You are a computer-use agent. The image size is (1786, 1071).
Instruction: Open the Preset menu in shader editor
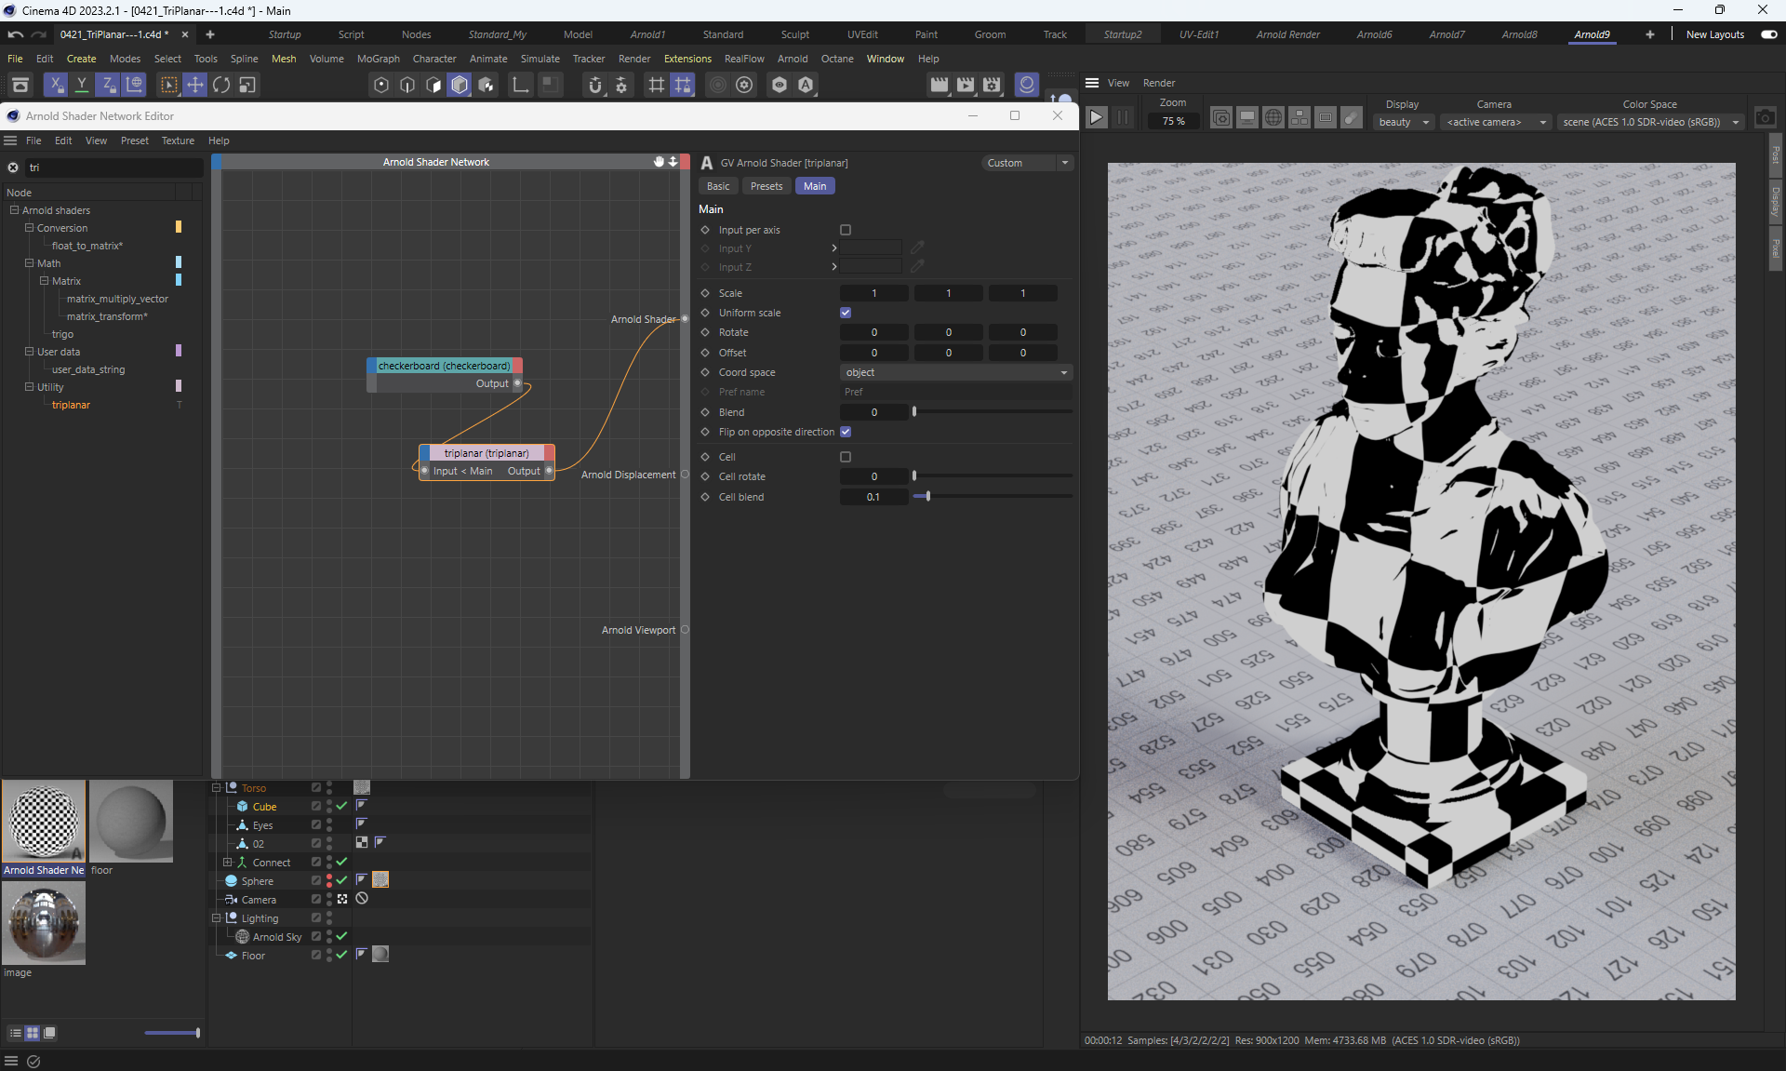coord(134,141)
